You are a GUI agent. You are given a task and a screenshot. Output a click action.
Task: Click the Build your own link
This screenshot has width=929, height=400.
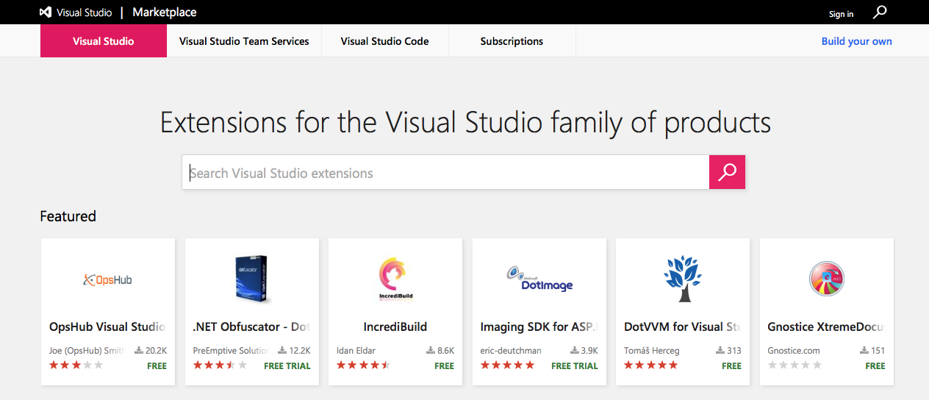[x=856, y=41]
